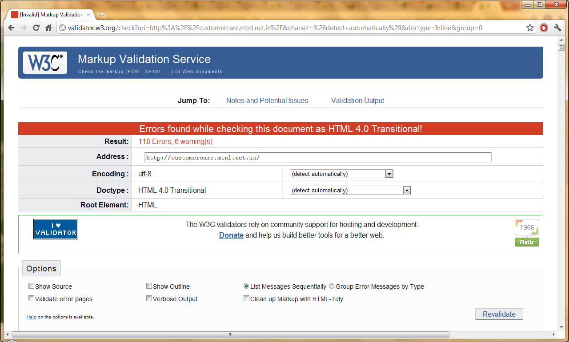The height and width of the screenshot is (342, 569).
Task: Click the W3C logo
Action: [x=45, y=63]
